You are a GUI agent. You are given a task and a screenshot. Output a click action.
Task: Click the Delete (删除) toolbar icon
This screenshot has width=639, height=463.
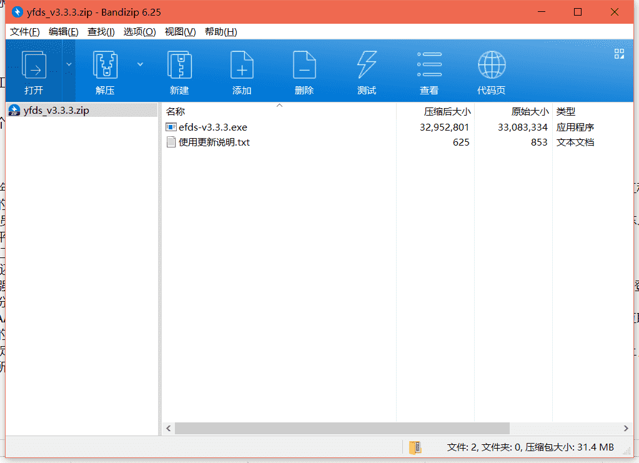tap(304, 65)
